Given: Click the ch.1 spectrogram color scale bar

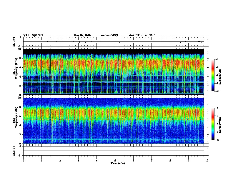Looking at the screenshot, I should click(213, 75).
